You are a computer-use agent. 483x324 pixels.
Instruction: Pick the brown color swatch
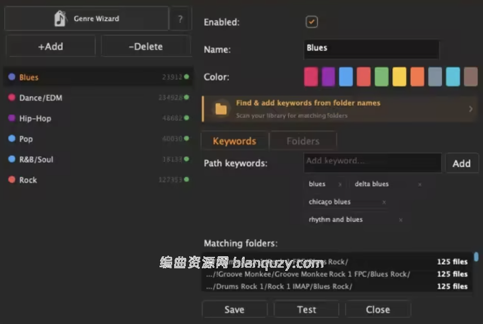click(x=470, y=77)
